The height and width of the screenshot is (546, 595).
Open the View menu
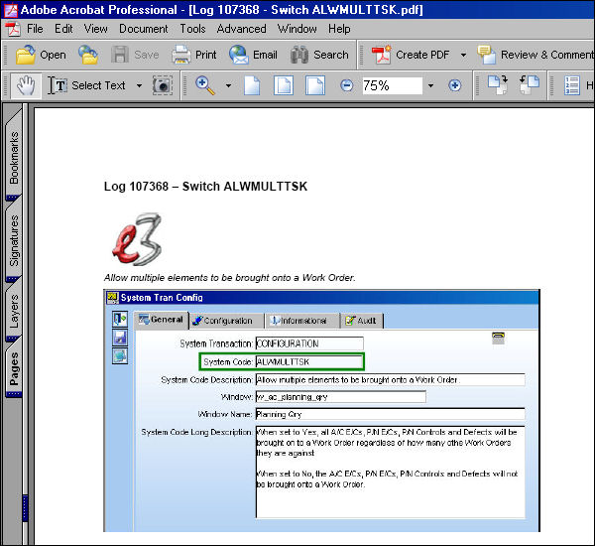[x=95, y=29]
